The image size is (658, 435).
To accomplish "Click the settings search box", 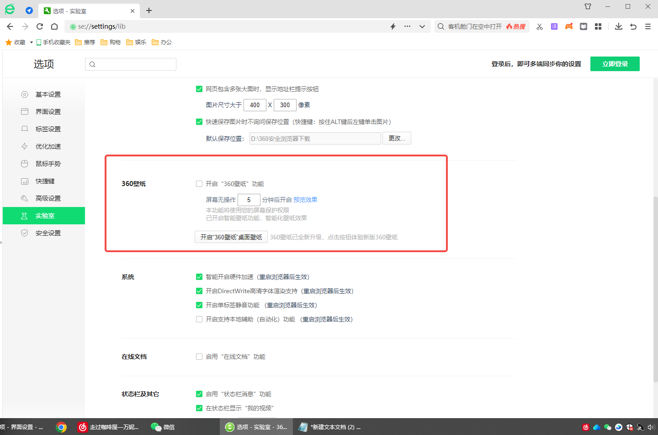I will pyautogui.click(x=131, y=64).
